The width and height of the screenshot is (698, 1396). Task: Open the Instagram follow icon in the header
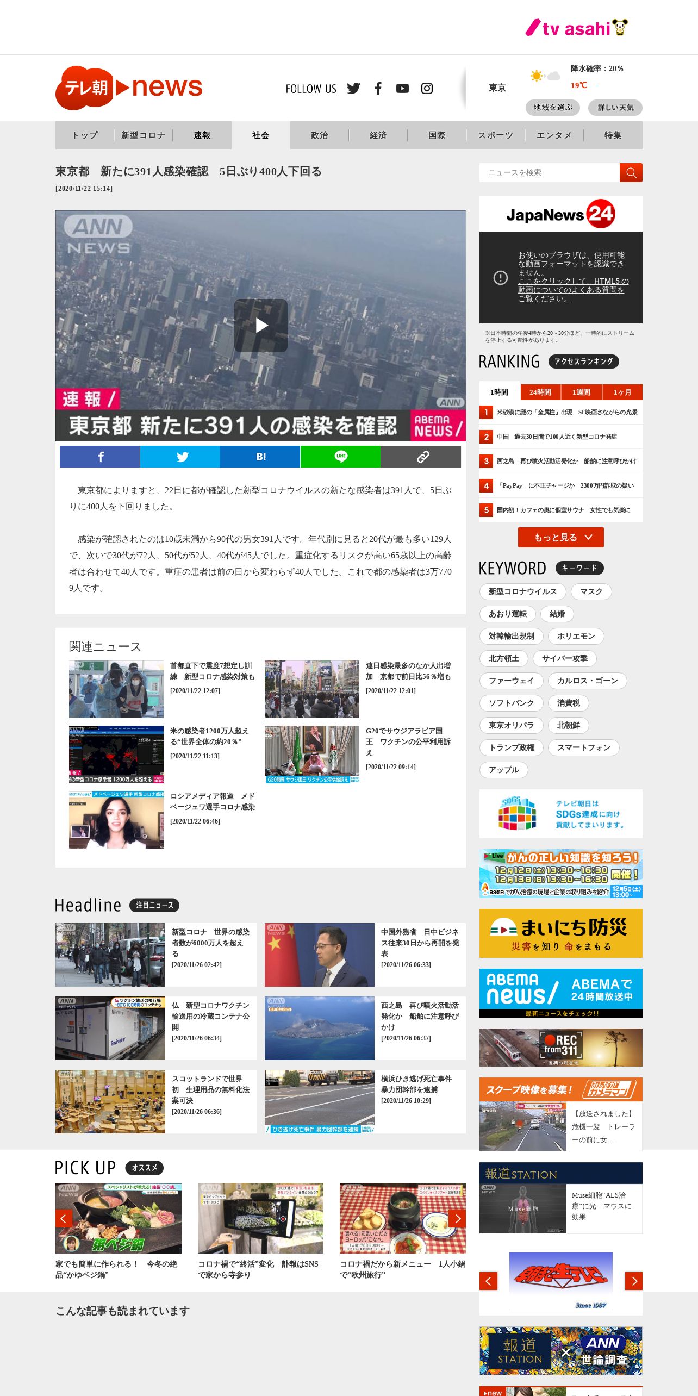click(x=427, y=88)
